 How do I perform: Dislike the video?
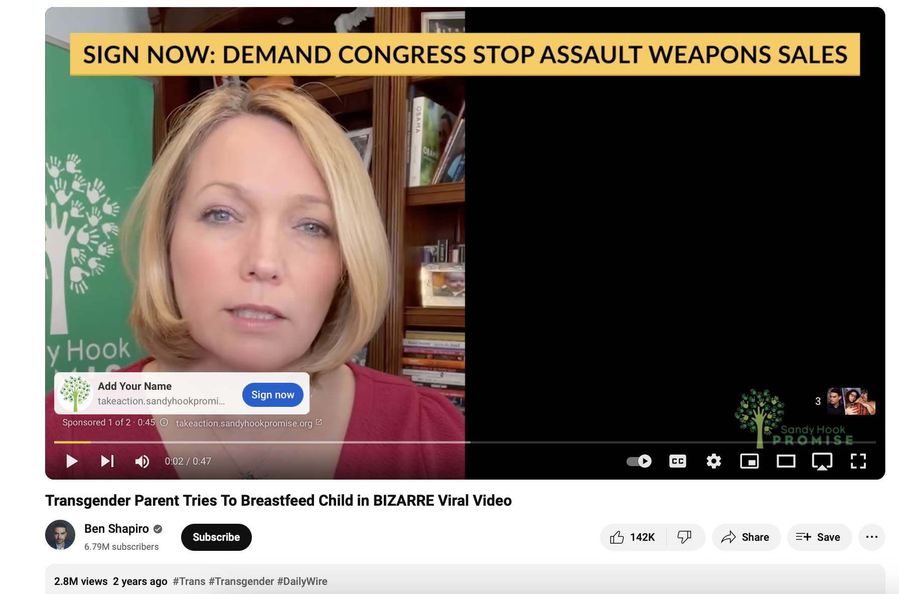(685, 537)
